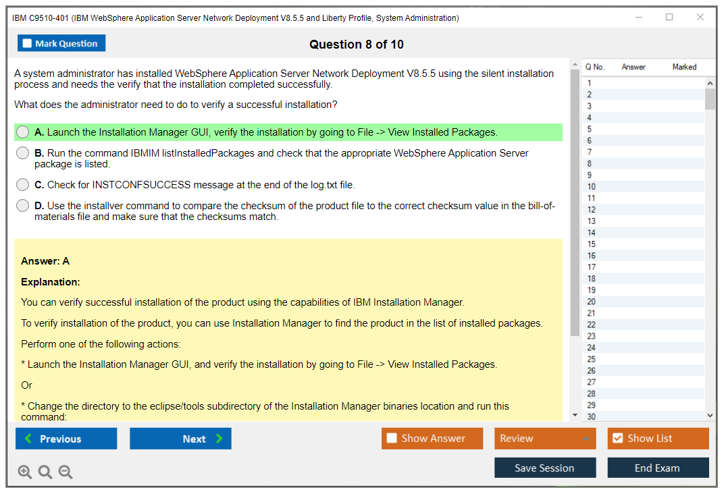Toggle the Mark Question checkbox
This screenshot has height=496, width=726.
pos(28,44)
